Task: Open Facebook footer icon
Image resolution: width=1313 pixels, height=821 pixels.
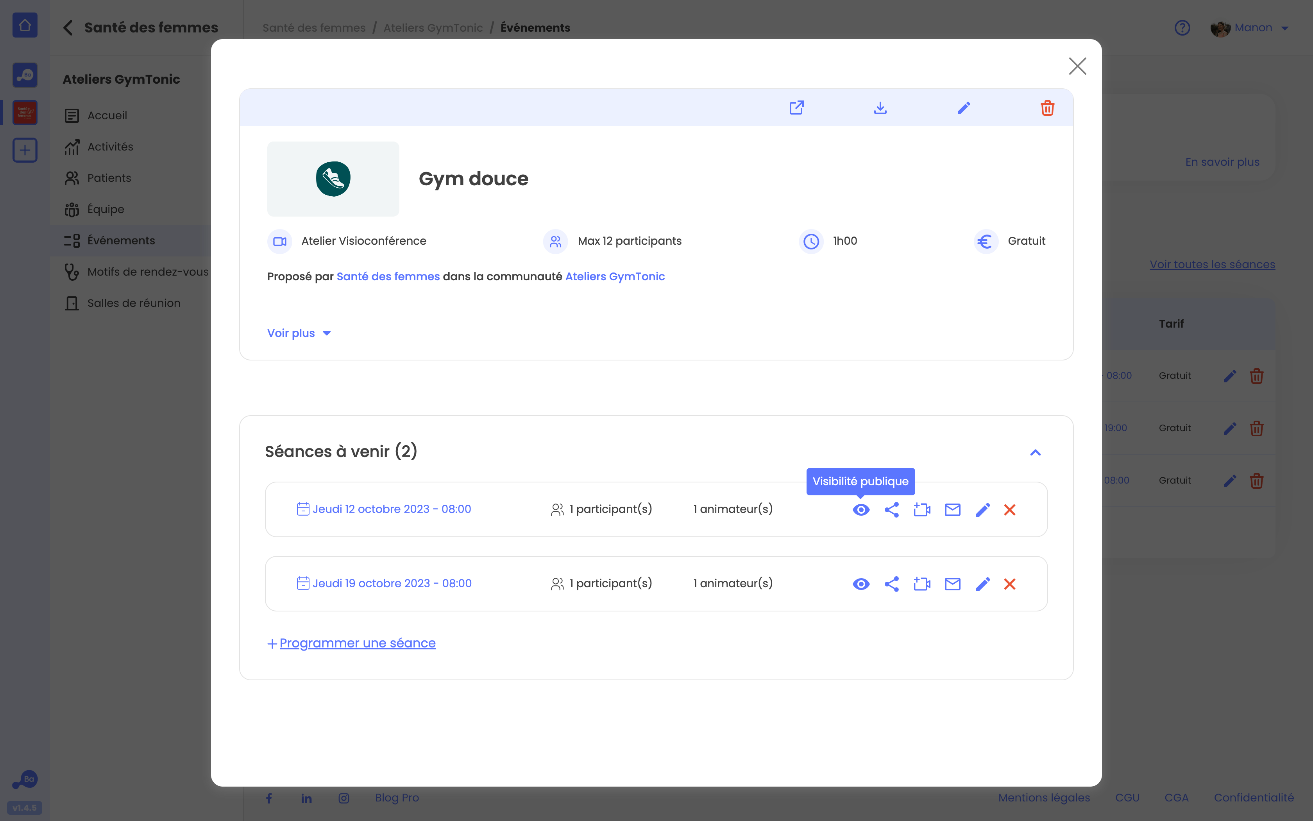Action: 268,798
